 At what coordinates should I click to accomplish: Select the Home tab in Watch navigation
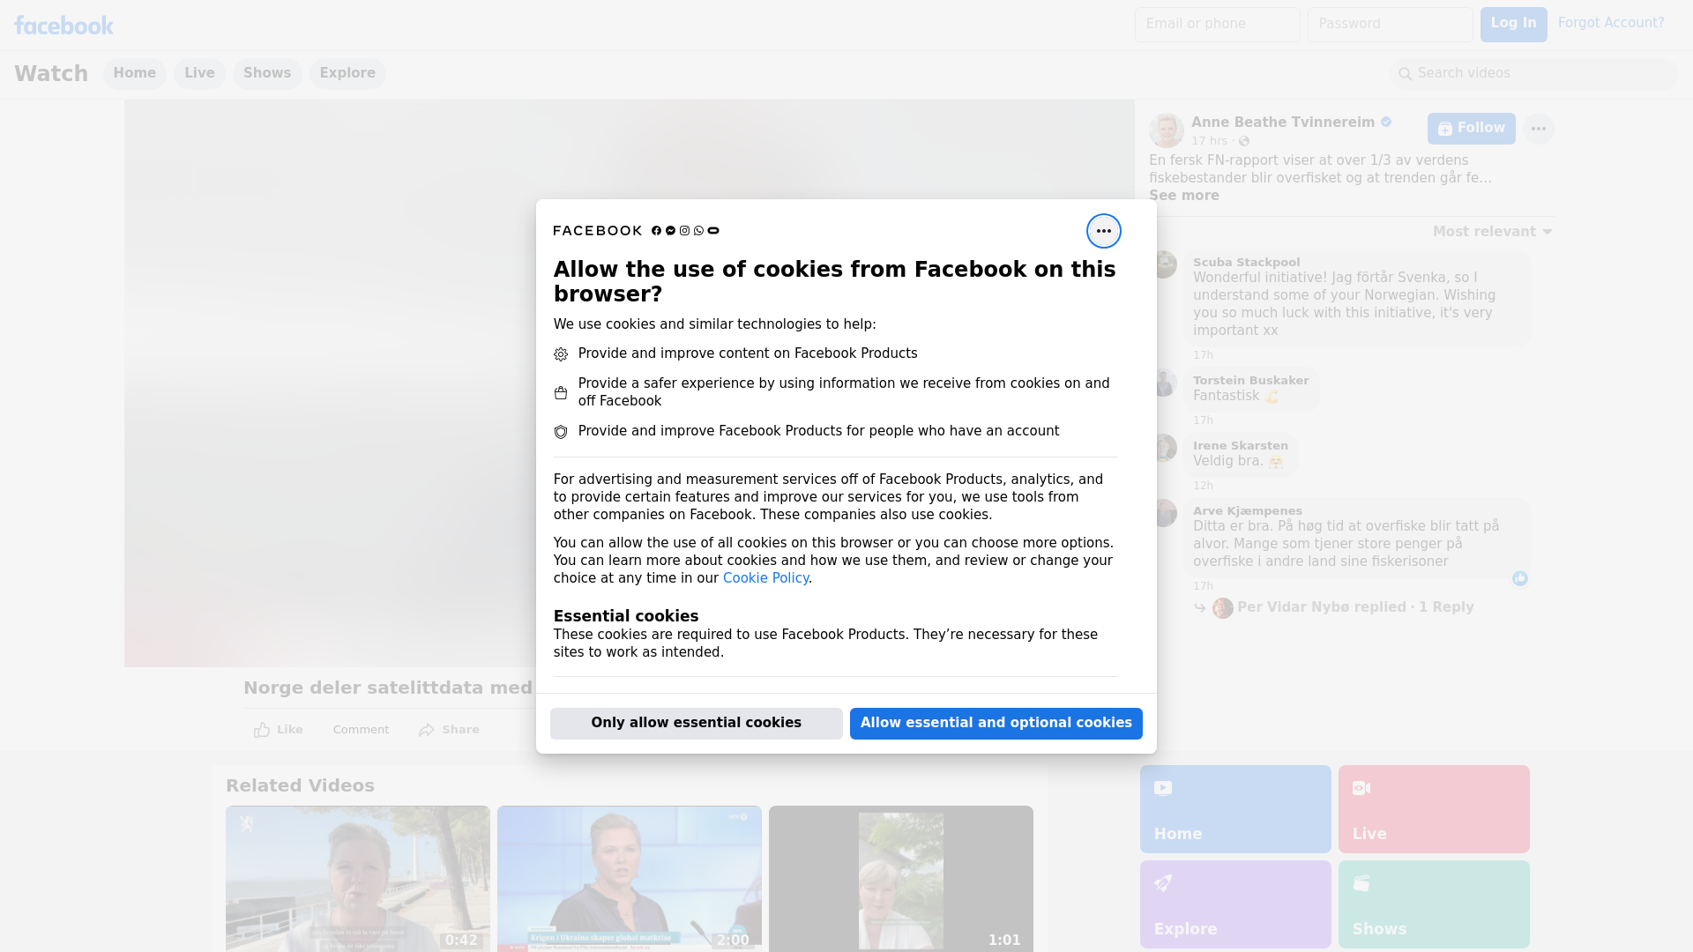134,74
